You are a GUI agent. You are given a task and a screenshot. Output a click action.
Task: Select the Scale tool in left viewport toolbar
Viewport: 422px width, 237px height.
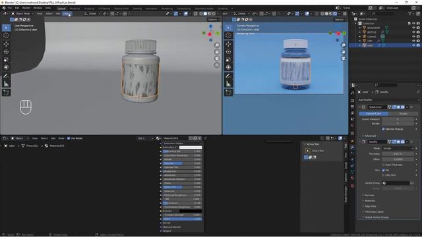[6, 59]
